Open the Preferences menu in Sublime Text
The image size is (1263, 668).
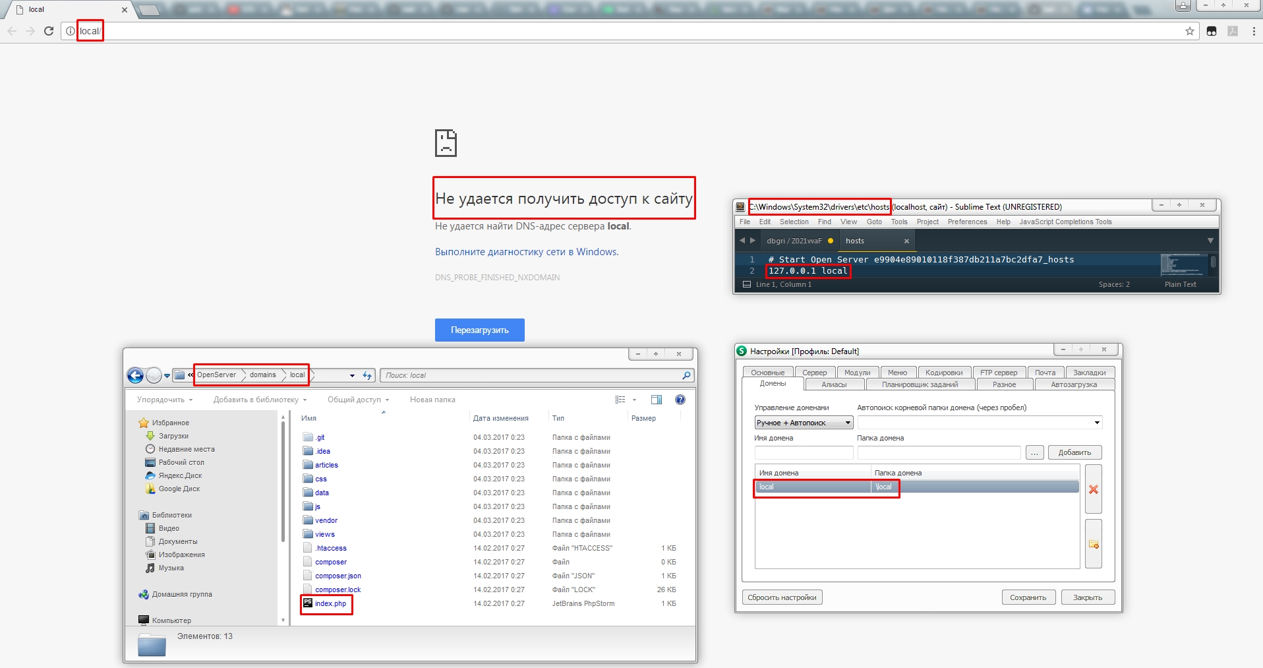tap(967, 222)
